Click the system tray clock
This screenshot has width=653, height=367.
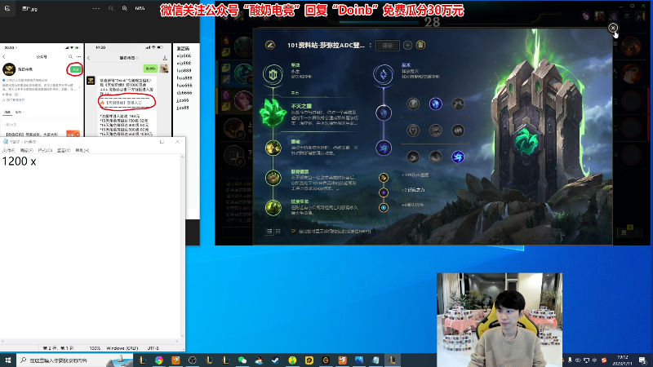click(x=623, y=360)
